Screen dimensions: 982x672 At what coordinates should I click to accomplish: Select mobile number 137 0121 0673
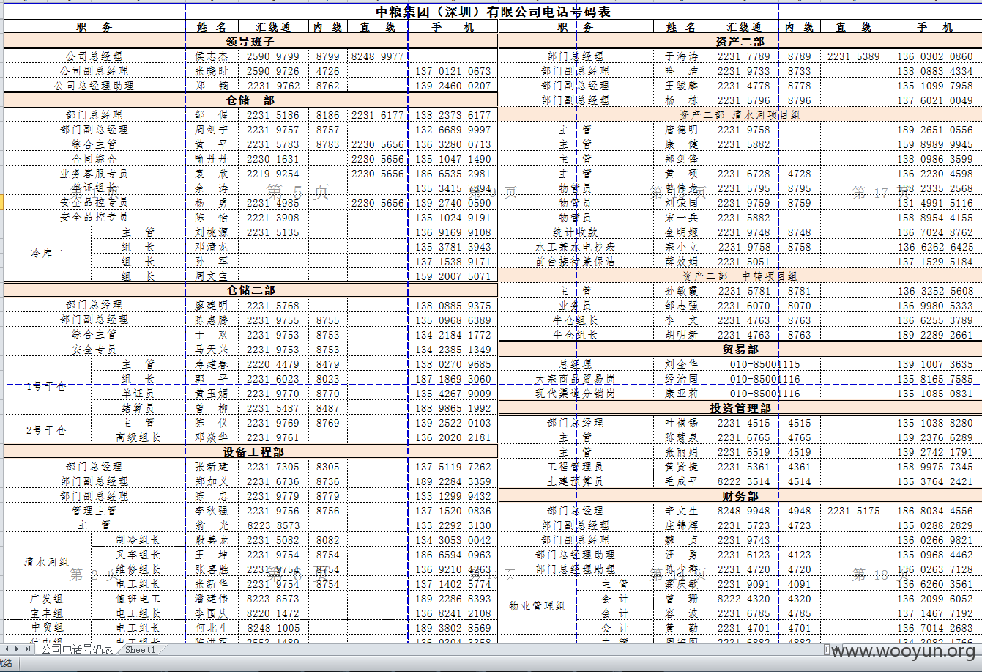453,71
